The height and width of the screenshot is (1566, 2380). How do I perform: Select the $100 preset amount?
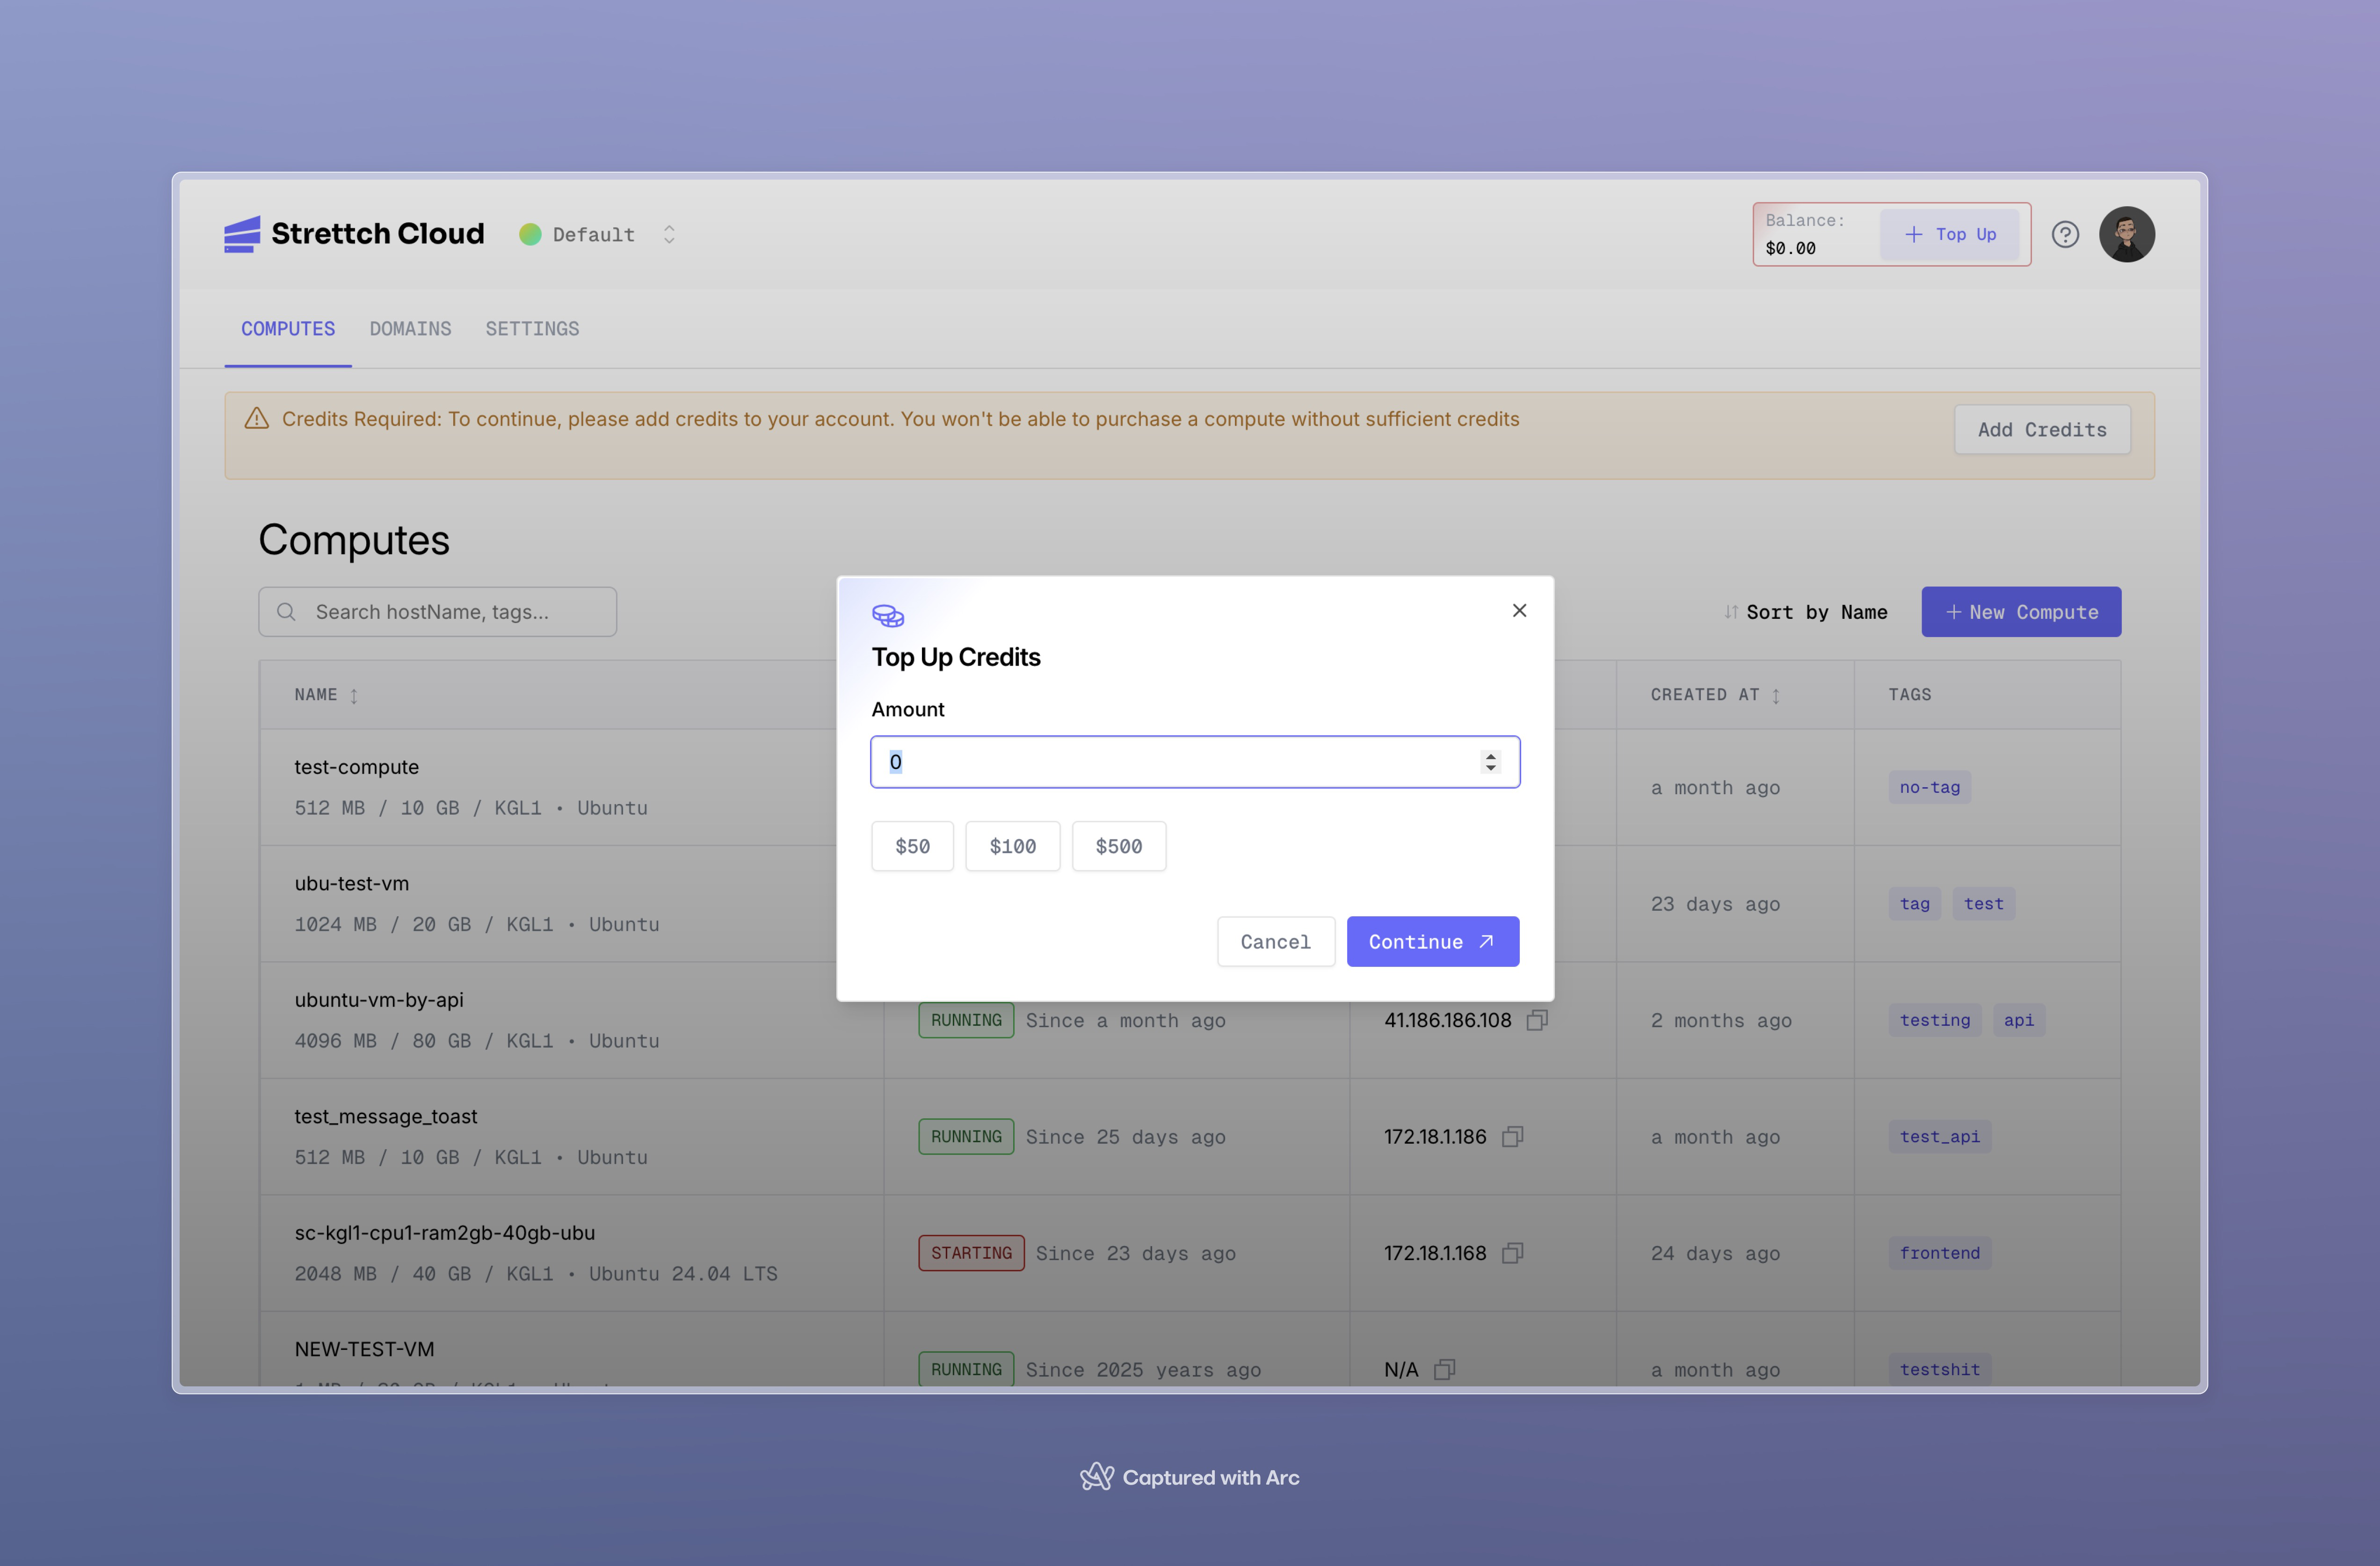[1012, 846]
